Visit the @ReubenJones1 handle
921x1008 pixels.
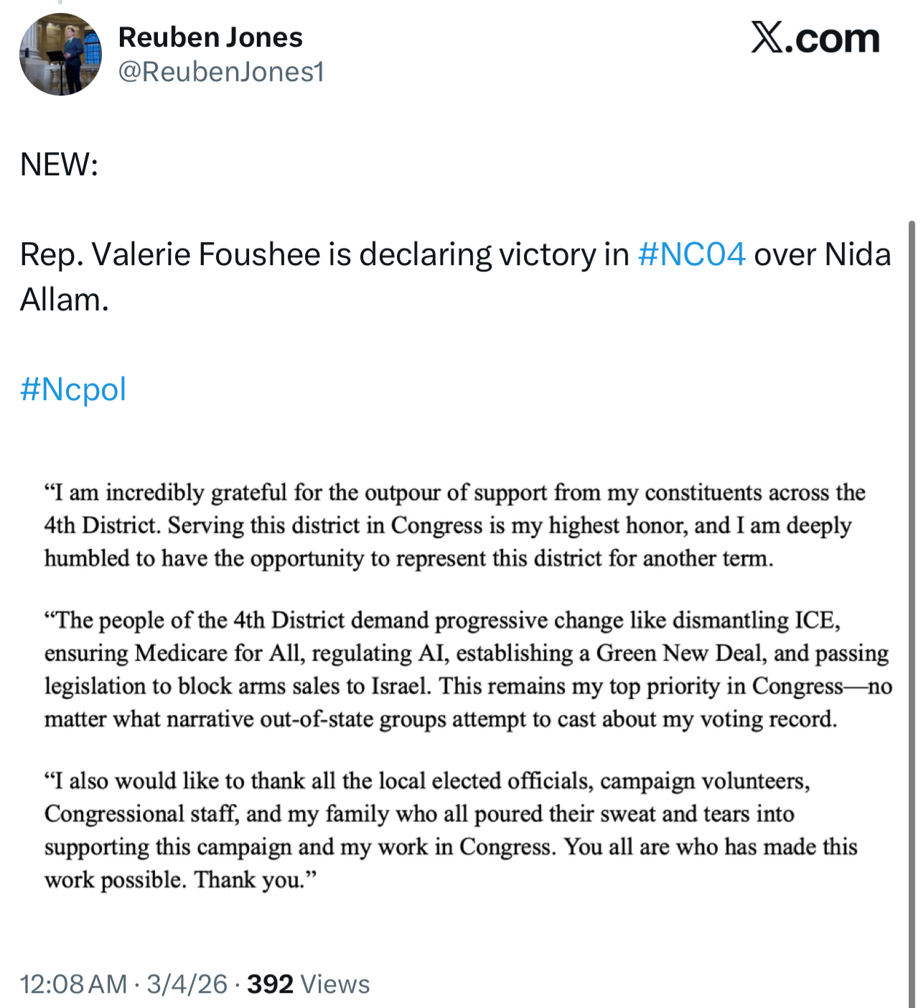point(221,72)
